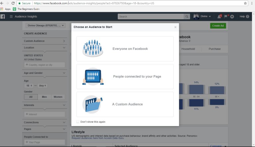This screenshot has width=255, height=147.
Task: Click the Selected Audience column header
Action: pyautogui.click(x=126, y=146)
